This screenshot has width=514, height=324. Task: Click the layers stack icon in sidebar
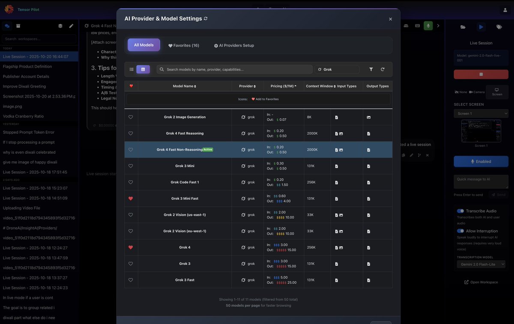click(x=60, y=26)
